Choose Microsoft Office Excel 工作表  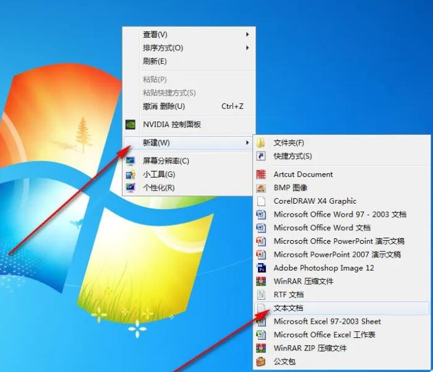[x=324, y=335]
